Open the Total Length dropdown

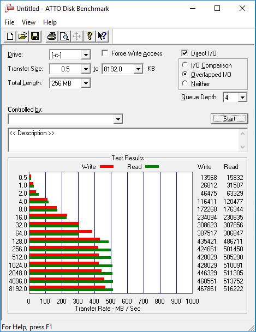(86, 83)
